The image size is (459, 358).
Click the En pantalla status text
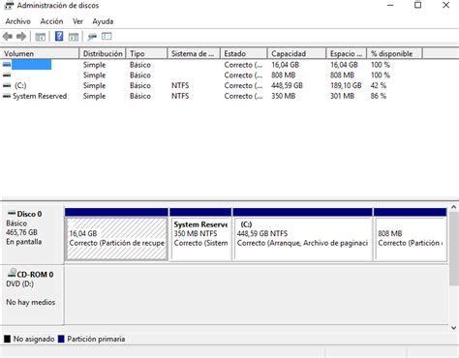pos(24,242)
